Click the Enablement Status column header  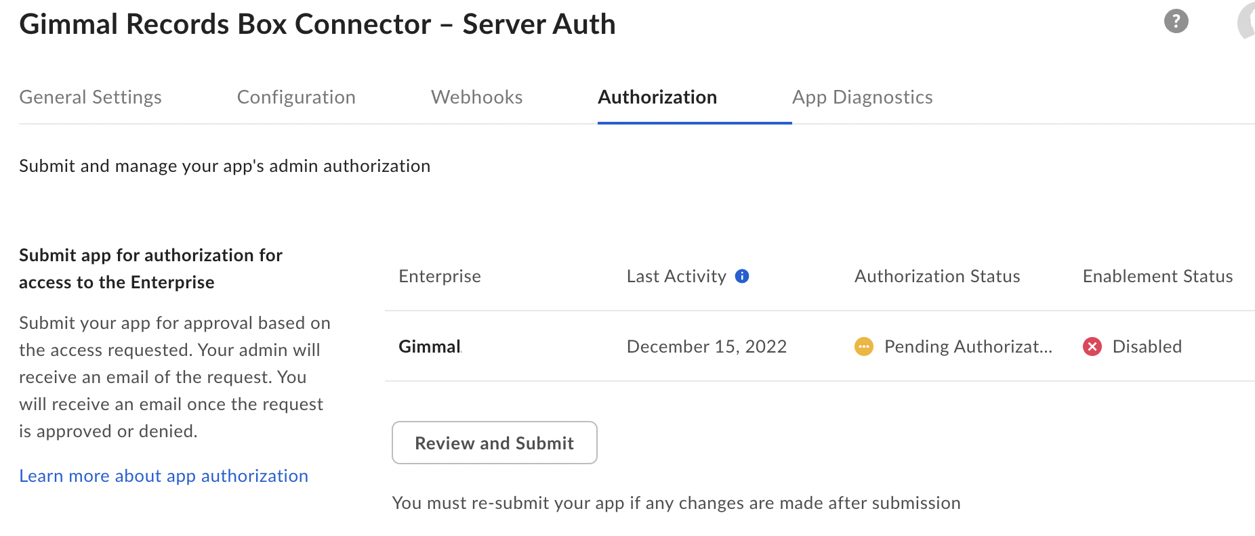coord(1157,276)
